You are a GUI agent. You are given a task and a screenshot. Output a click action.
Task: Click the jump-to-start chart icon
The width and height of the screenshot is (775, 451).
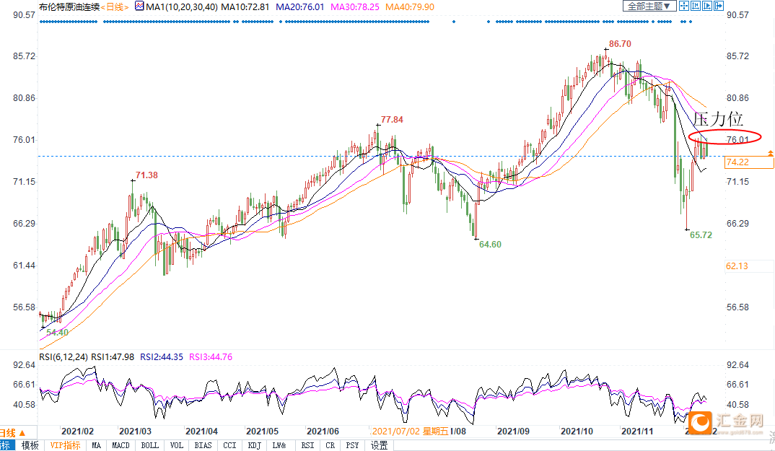click(x=696, y=6)
